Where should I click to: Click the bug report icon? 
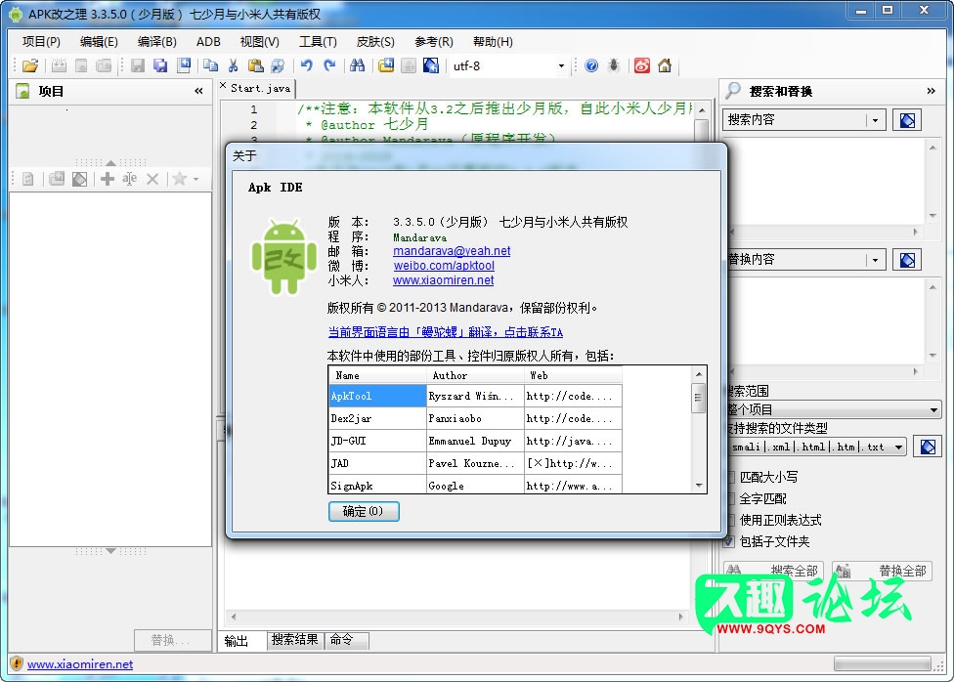[x=614, y=65]
